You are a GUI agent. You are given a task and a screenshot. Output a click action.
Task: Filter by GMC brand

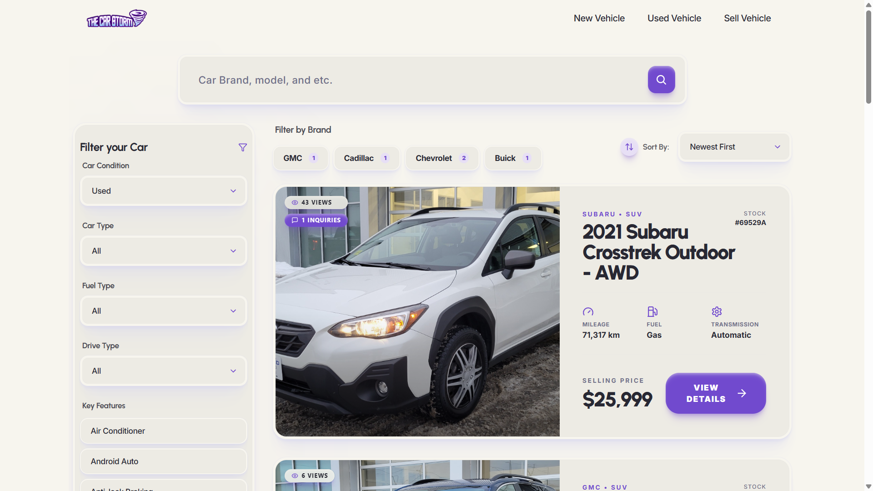[x=301, y=158]
